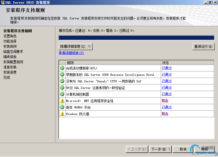Open 警告 status for Microsoft .NET 应用程序安全性
The width and height of the screenshot is (218, 157).
165,101
